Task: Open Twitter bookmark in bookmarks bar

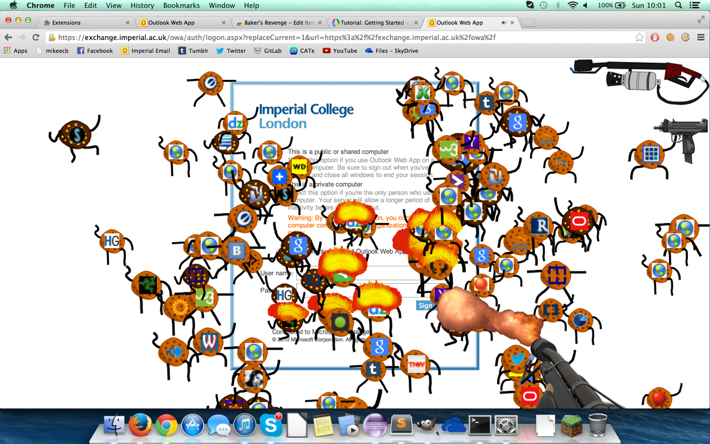Action: (231, 51)
